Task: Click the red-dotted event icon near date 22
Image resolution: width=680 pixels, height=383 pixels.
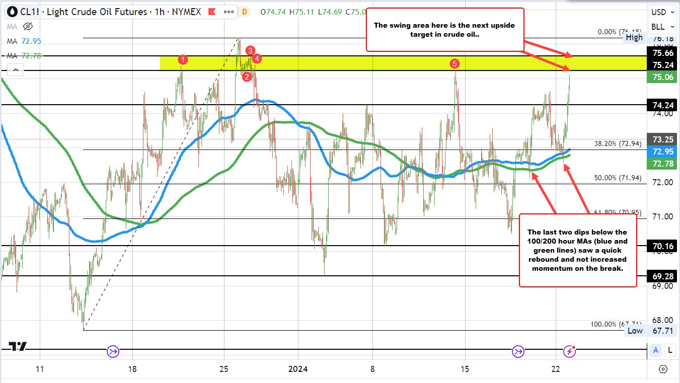Action: pos(569,352)
